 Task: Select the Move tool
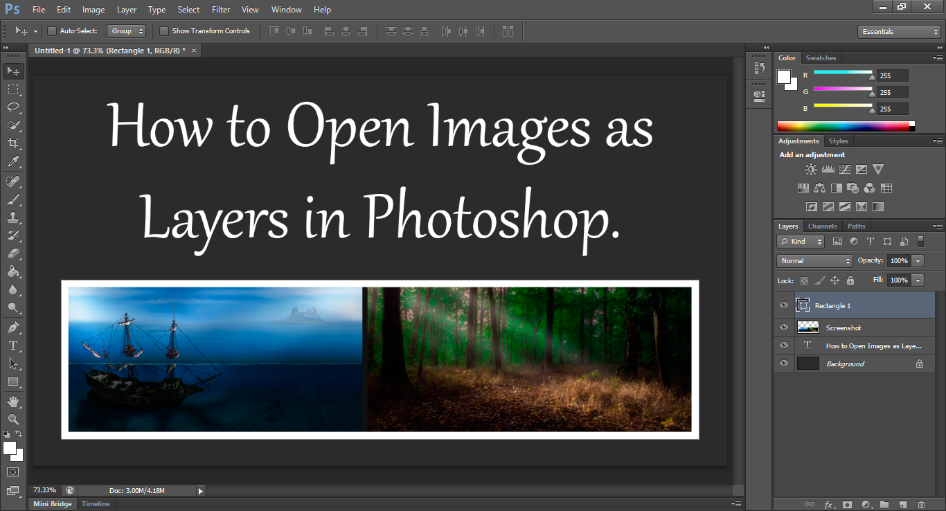tap(13, 71)
